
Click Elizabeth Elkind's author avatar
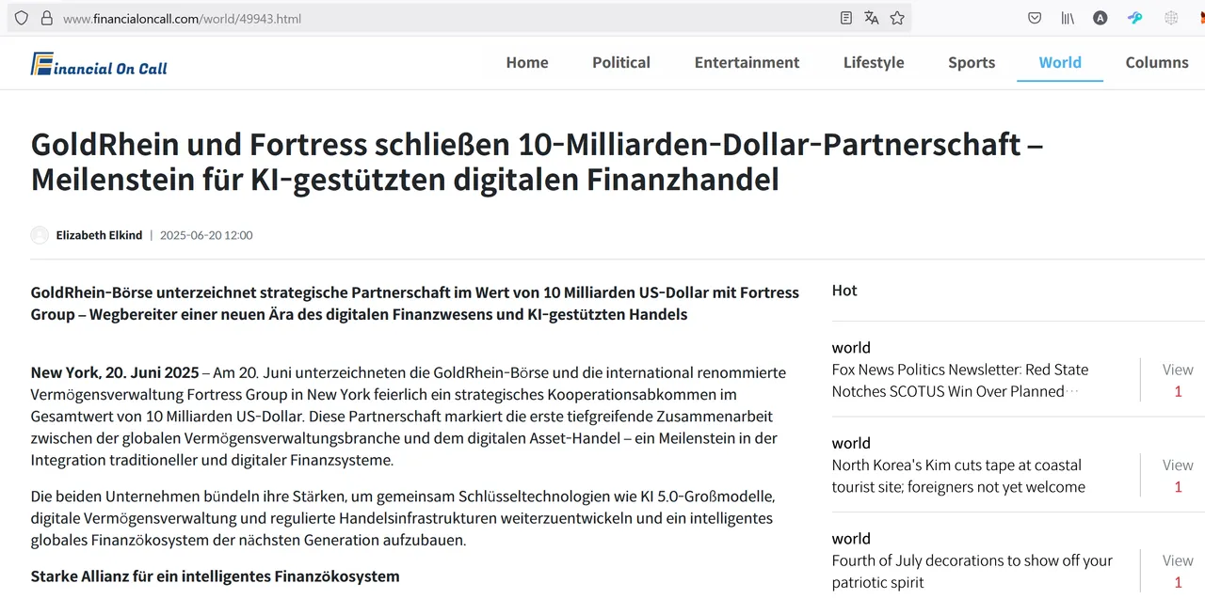point(40,235)
